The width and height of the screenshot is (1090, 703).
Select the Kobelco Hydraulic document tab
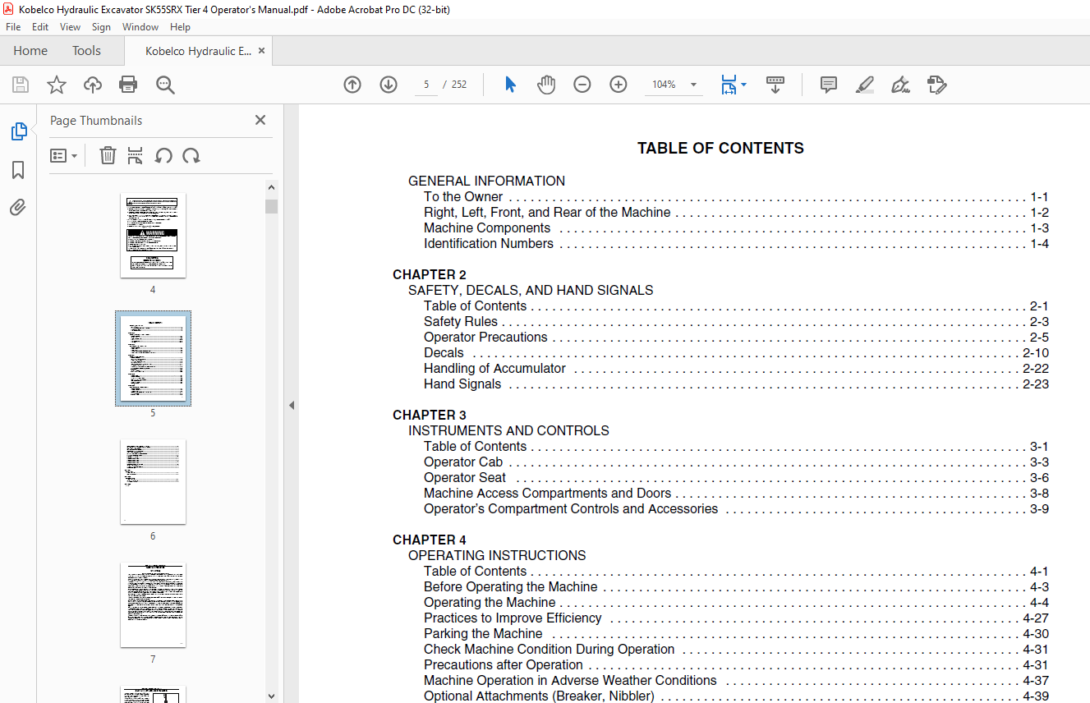198,51
